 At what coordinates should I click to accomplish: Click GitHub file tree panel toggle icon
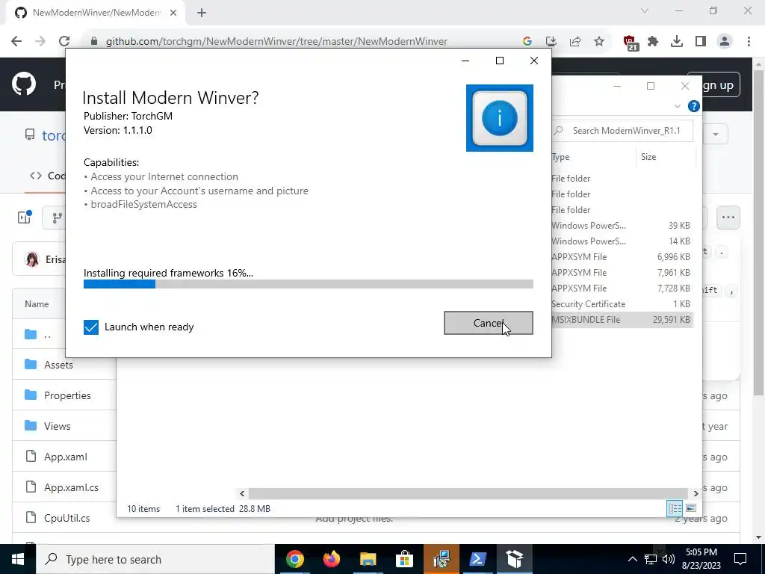click(x=25, y=217)
